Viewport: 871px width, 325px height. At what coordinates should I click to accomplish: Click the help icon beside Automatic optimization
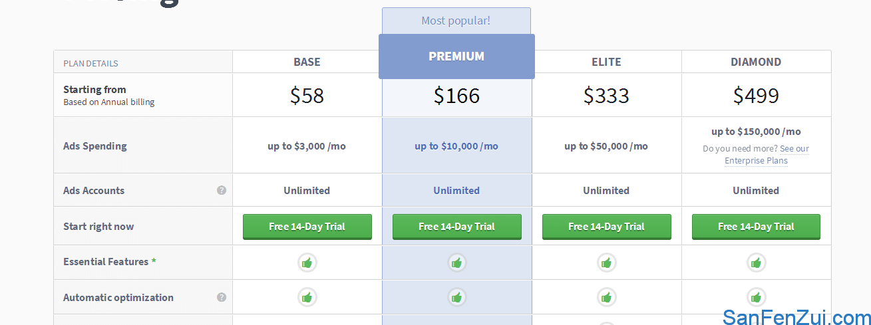pyautogui.click(x=222, y=297)
